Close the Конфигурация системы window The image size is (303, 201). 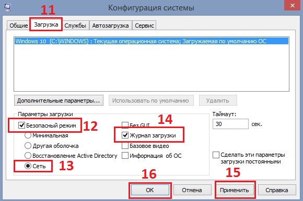click(292, 5)
